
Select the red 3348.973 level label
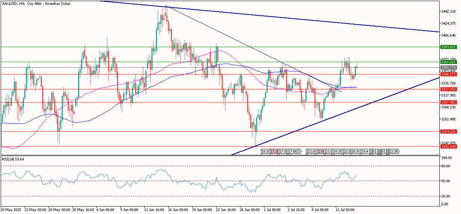[x=448, y=74]
